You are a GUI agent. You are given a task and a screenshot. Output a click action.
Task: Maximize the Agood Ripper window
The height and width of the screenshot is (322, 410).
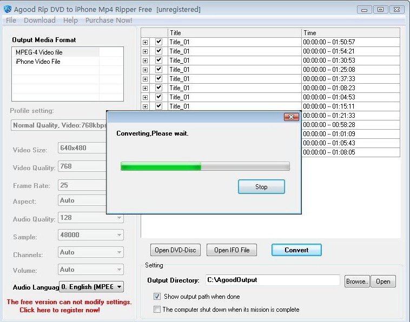(380, 10)
